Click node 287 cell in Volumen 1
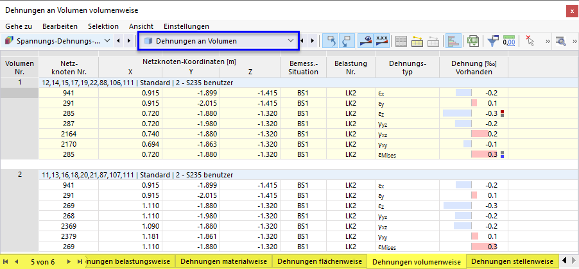The width and height of the screenshot is (579, 269). click(x=68, y=124)
